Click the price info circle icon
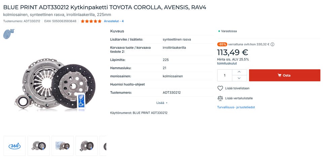This screenshot has height=157, width=323. coord(273,44)
